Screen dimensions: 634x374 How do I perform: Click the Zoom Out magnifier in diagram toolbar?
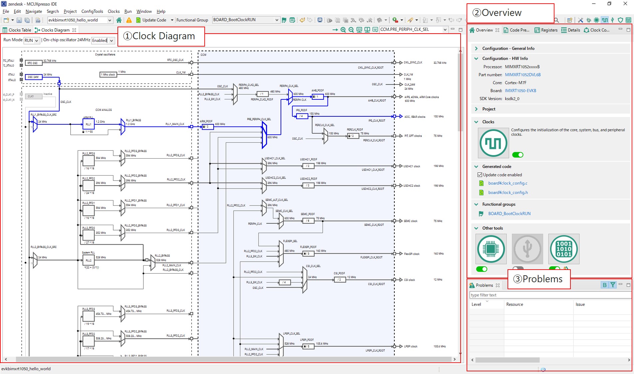(x=351, y=30)
